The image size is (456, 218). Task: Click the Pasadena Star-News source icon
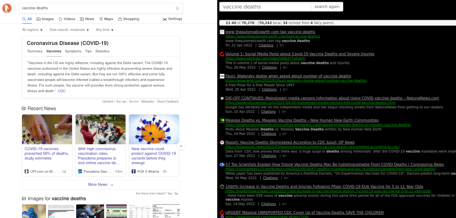tap(80, 172)
